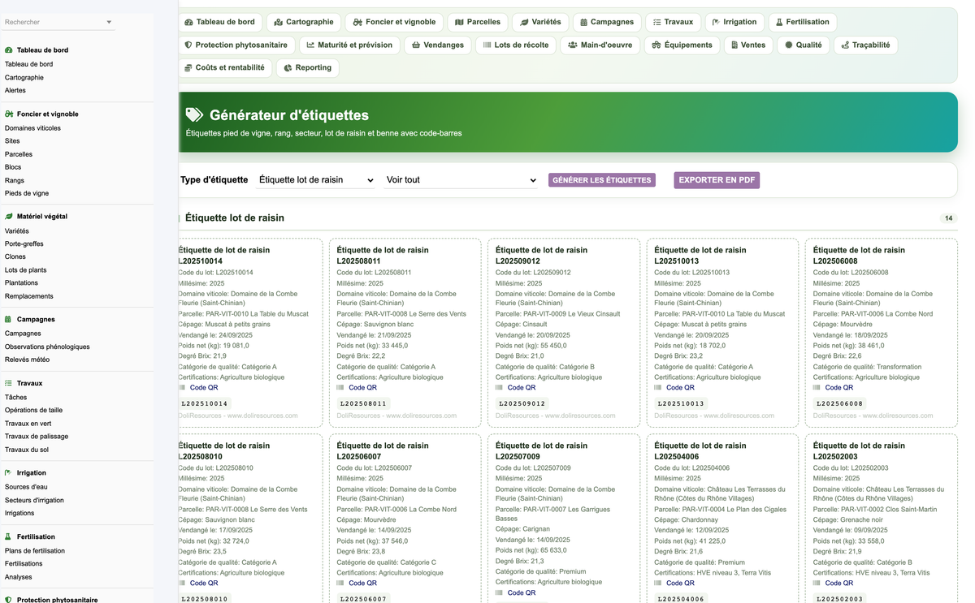Open Blocs in the sidebar
The height and width of the screenshot is (603, 975).
tap(15, 167)
